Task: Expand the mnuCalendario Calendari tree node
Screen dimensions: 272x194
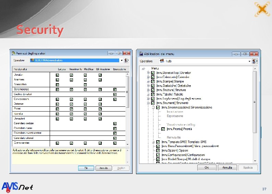Action: click(x=148, y=77)
